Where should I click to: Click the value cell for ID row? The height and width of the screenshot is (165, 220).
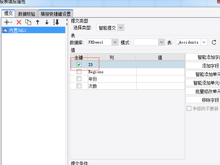[161, 65]
